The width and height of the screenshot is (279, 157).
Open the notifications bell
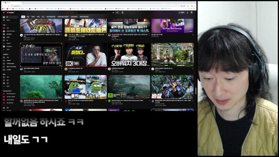coord(187,12)
